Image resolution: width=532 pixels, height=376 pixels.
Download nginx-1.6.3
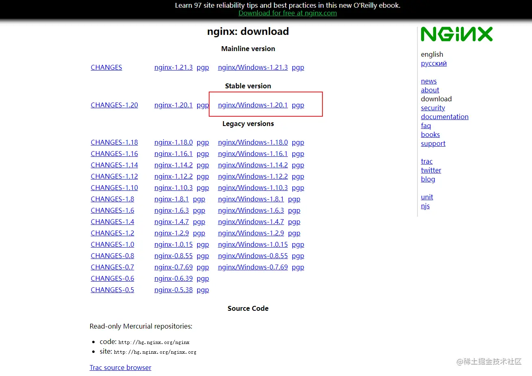171,210
